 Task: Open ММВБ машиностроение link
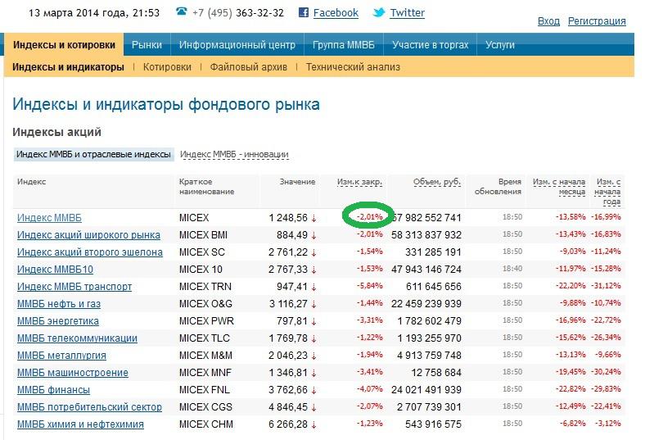pyautogui.click(x=73, y=373)
